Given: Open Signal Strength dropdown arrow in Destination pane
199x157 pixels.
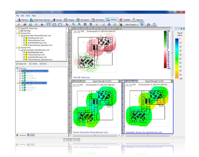Looking at the screenshot, I should [x=172, y=81].
